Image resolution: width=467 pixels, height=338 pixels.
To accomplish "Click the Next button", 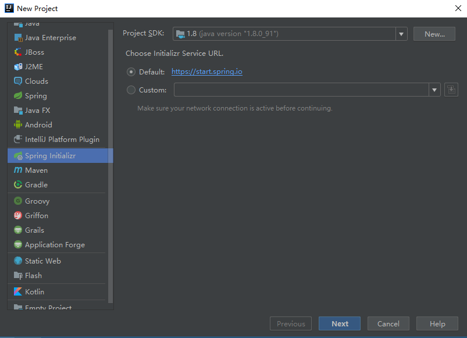I will (x=340, y=323).
